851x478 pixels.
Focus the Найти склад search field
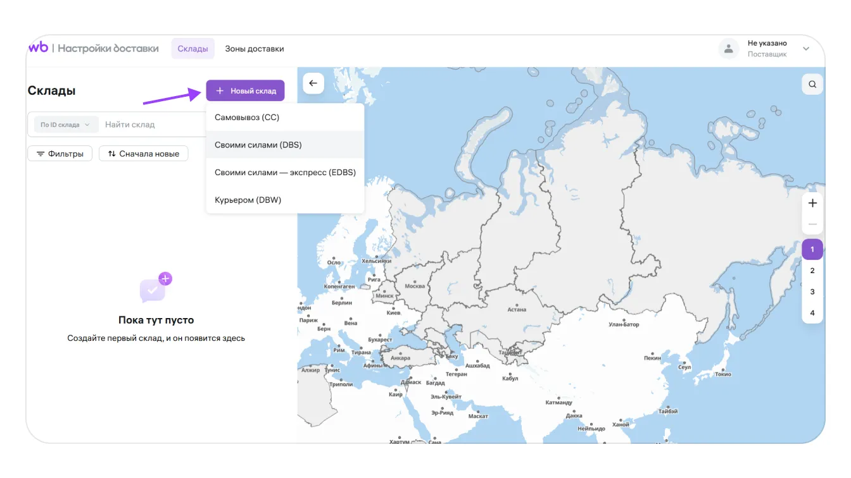tap(152, 125)
